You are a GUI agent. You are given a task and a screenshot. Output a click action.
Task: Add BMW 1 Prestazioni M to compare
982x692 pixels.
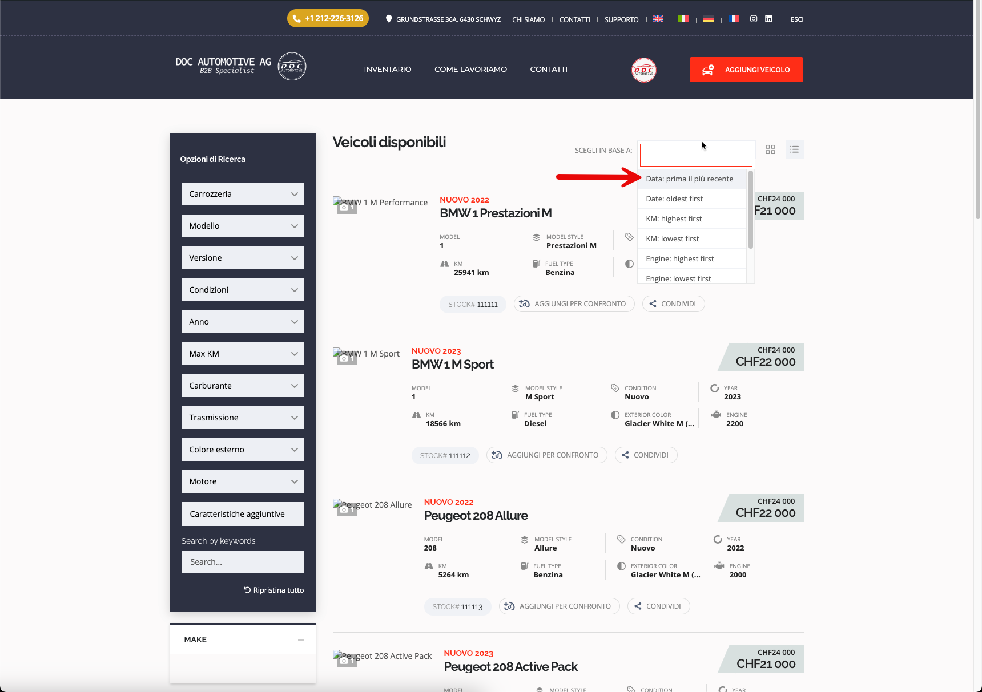(x=574, y=304)
